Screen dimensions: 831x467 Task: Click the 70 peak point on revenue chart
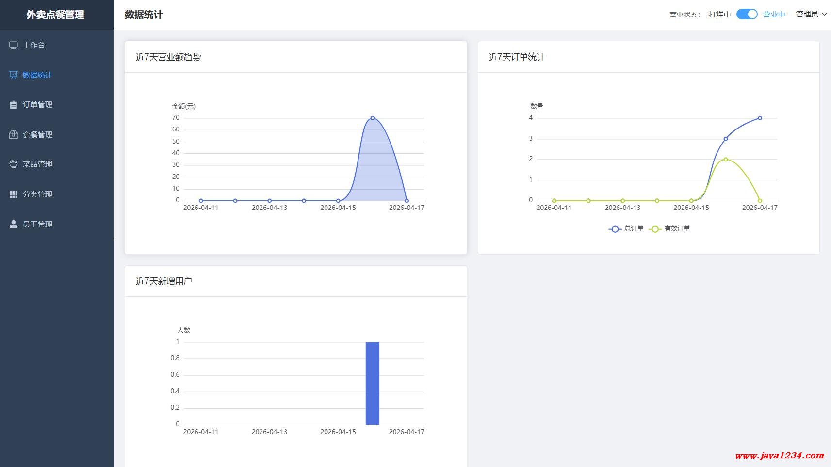coord(373,118)
